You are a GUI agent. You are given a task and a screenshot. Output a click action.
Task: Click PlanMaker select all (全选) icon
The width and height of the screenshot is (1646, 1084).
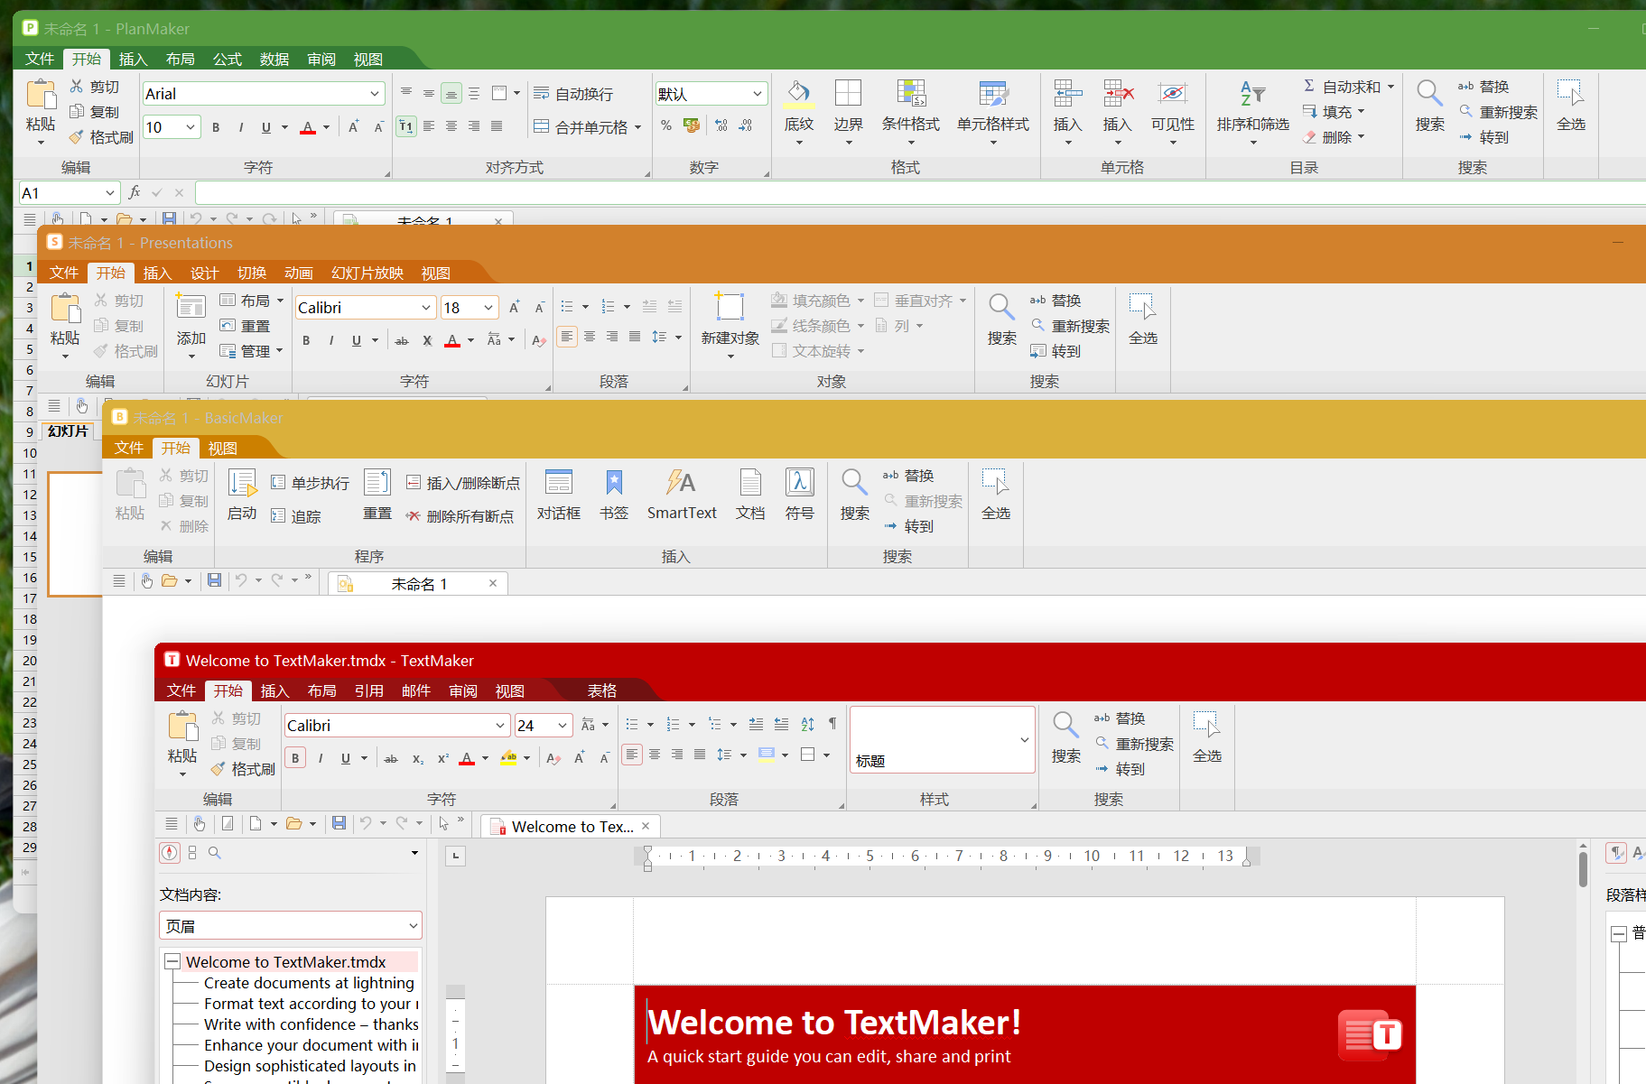(x=1570, y=93)
